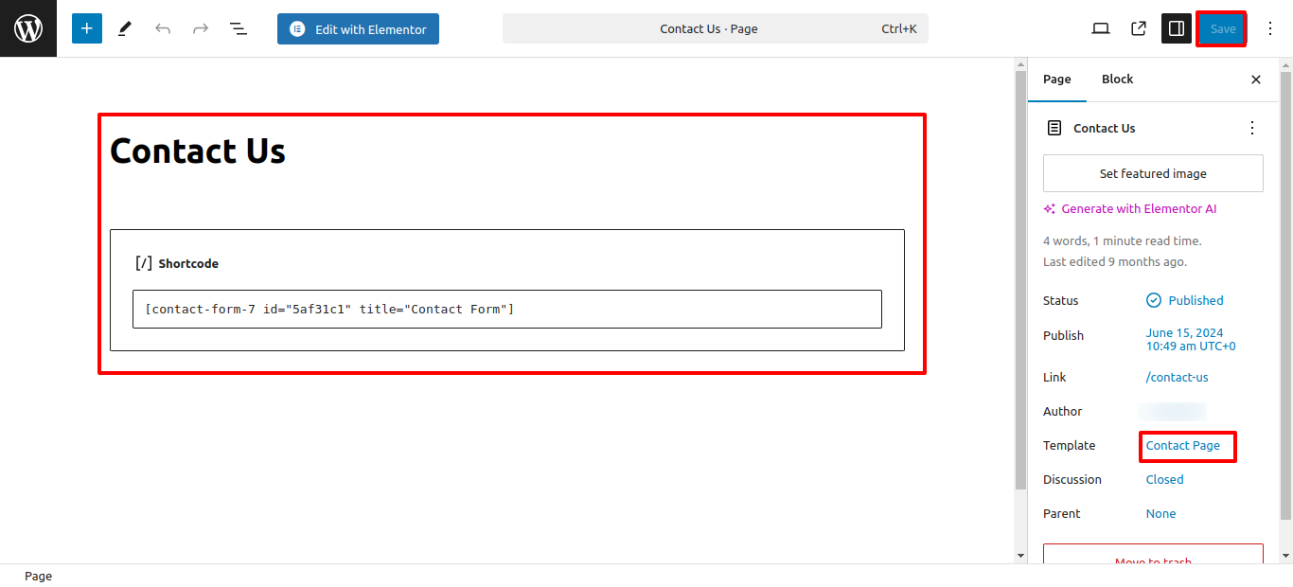Click the WordPress logo icon
Screen dimensions: 1293x587
click(x=28, y=28)
